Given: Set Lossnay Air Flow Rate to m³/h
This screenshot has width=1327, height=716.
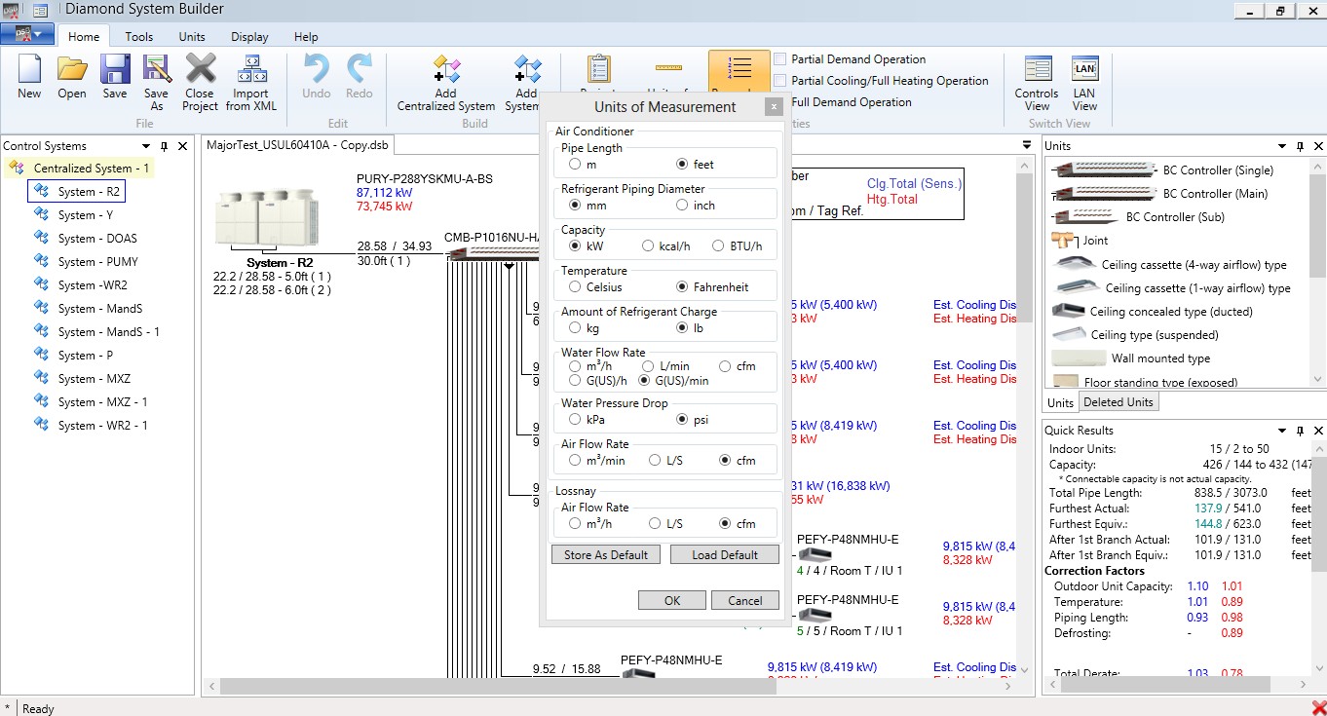Looking at the screenshot, I should tap(575, 523).
